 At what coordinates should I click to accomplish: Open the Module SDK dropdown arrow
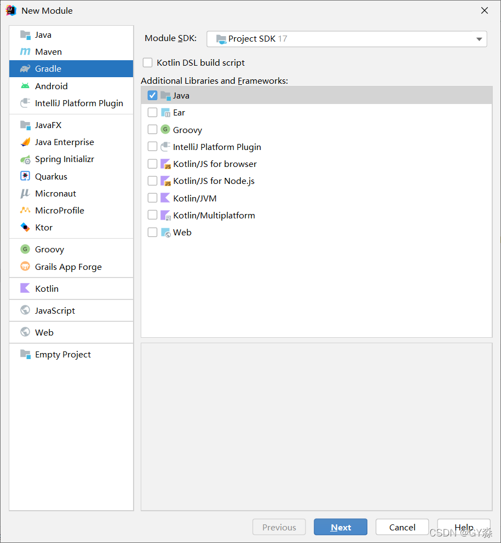coord(479,39)
